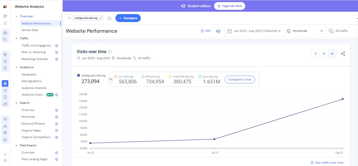Open the PDF export option
Screen dimensions: 358x166
[206, 31]
